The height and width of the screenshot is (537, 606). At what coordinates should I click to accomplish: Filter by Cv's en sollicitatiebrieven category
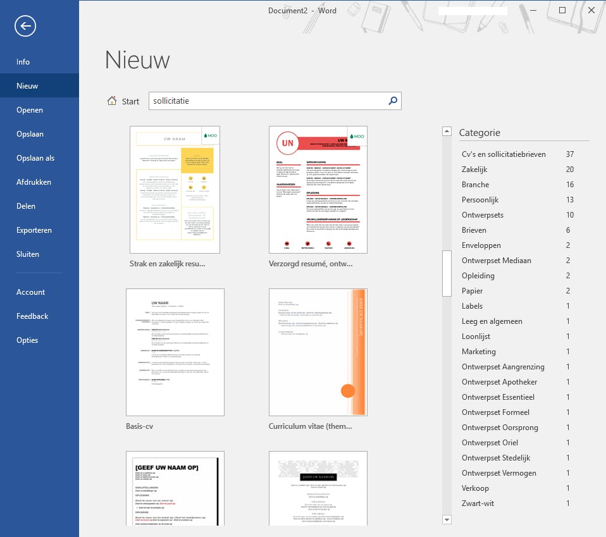518,154
